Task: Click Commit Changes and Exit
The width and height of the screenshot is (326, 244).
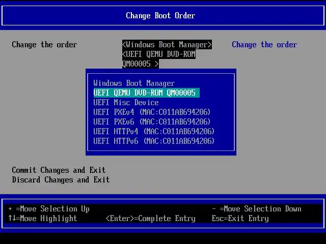Action: pos(59,170)
